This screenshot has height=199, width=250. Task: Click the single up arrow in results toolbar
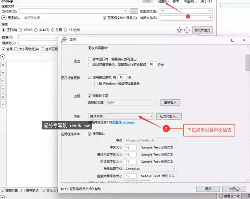point(3,88)
